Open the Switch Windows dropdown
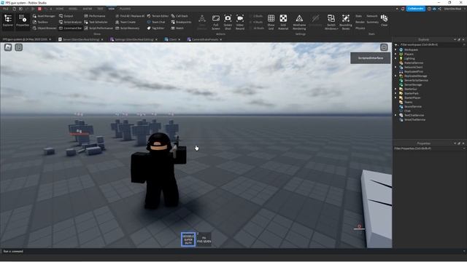 pyautogui.click(x=331, y=22)
